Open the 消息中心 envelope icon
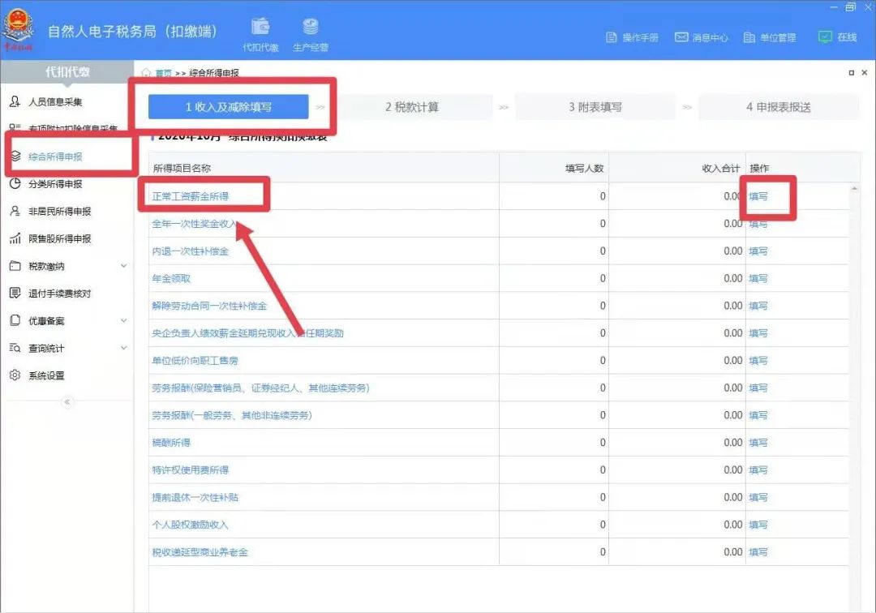Screen dimensions: 876x613 tap(681, 36)
